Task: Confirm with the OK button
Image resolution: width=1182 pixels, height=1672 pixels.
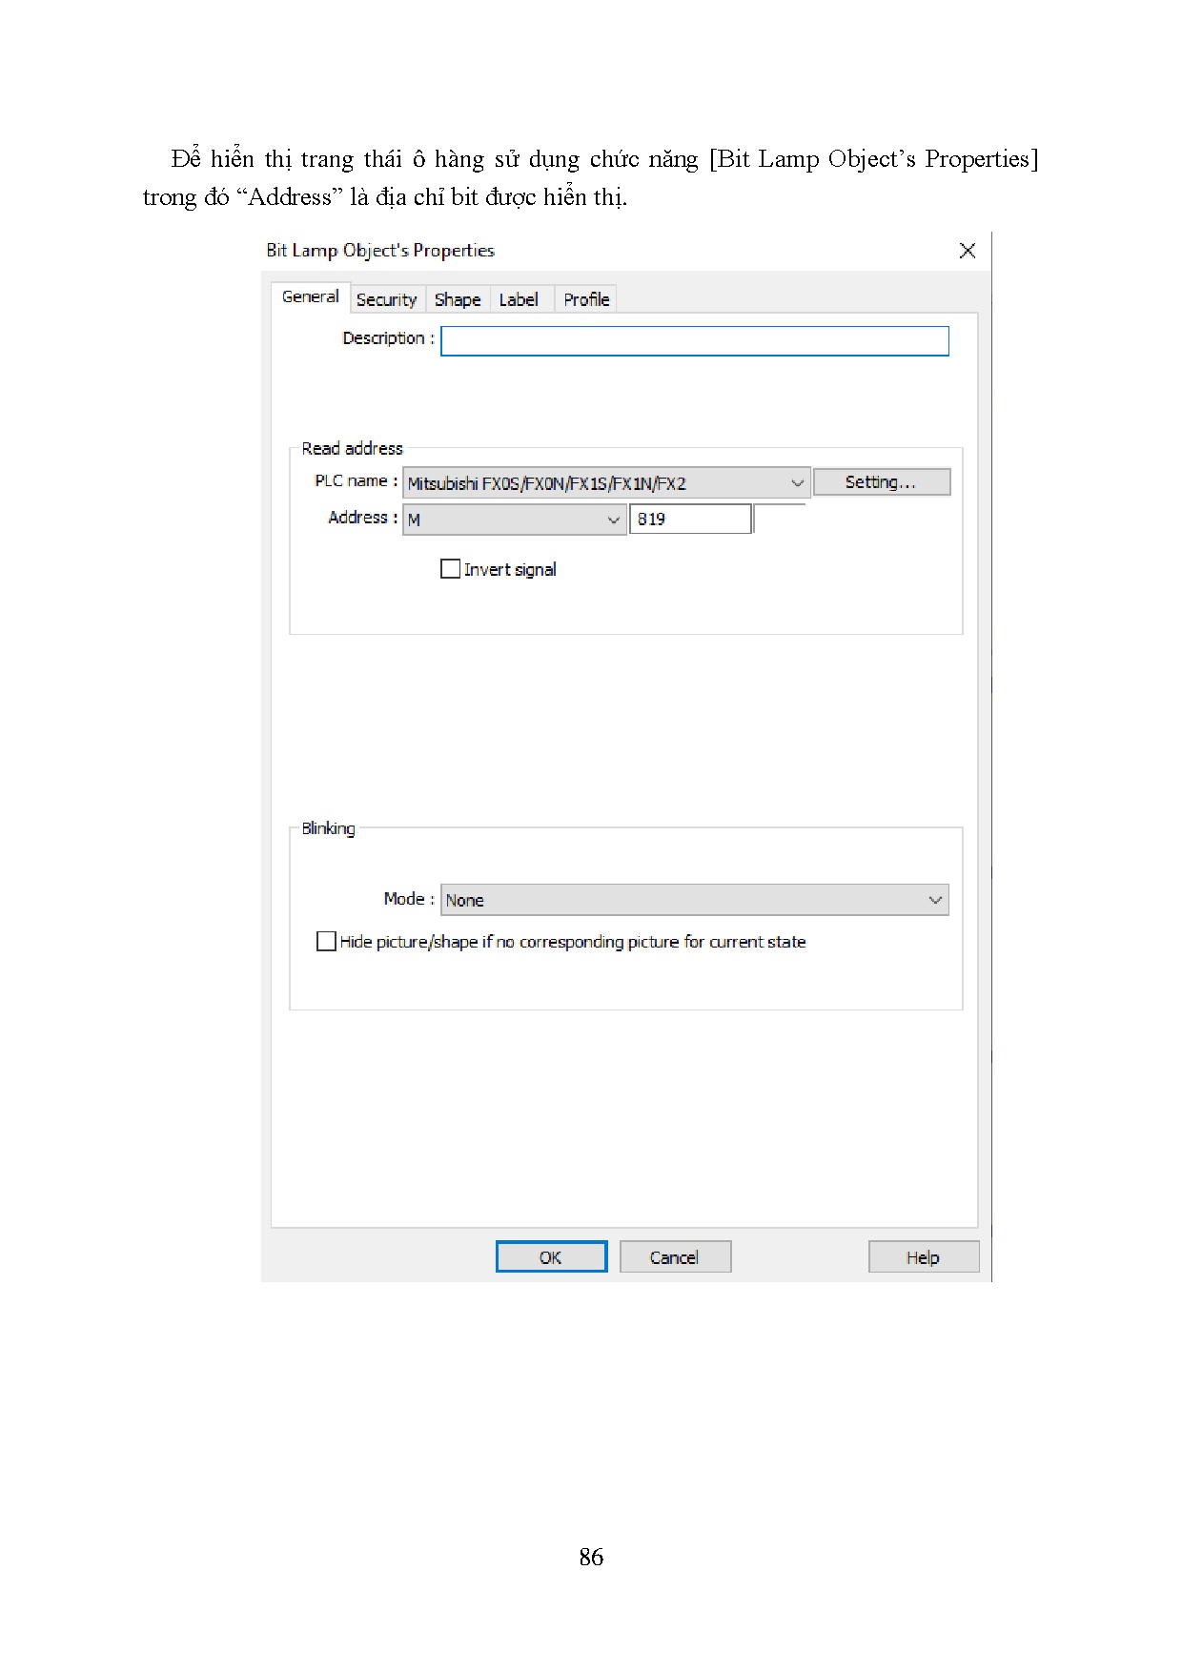Action: (x=551, y=1257)
